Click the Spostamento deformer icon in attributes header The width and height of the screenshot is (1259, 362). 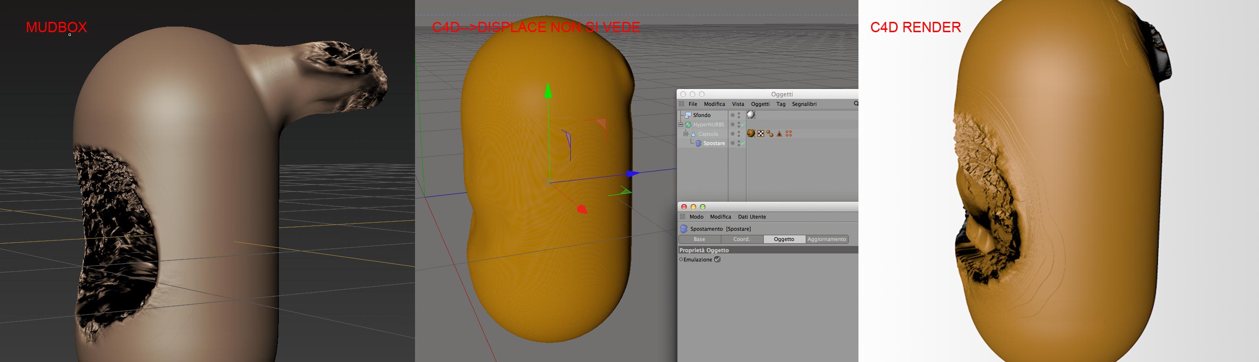(684, 229)
